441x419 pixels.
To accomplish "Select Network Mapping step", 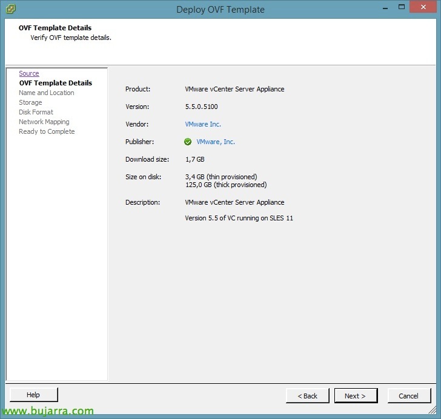I will [x=44, y=122].
